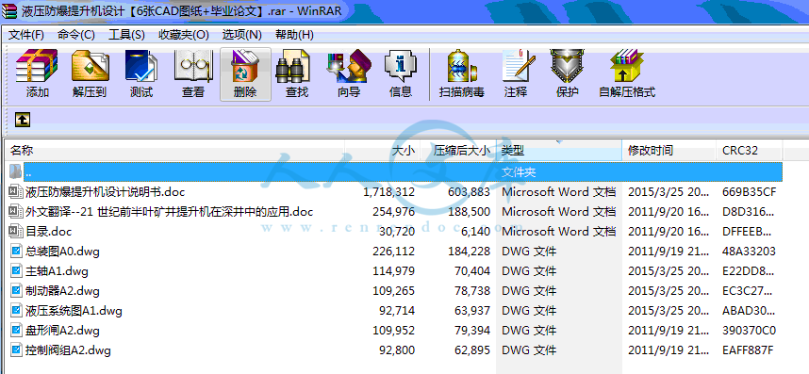Click packed size value 188,500
The width and height of the screenshot is (809, 374).
469,212
